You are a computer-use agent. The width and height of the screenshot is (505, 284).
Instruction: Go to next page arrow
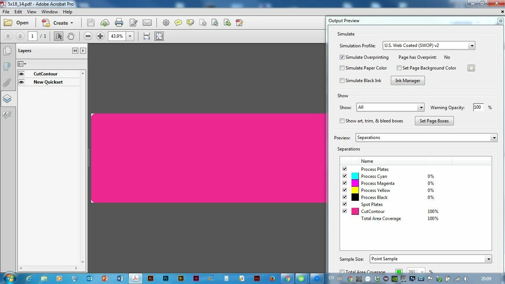(x=20, y=36)
